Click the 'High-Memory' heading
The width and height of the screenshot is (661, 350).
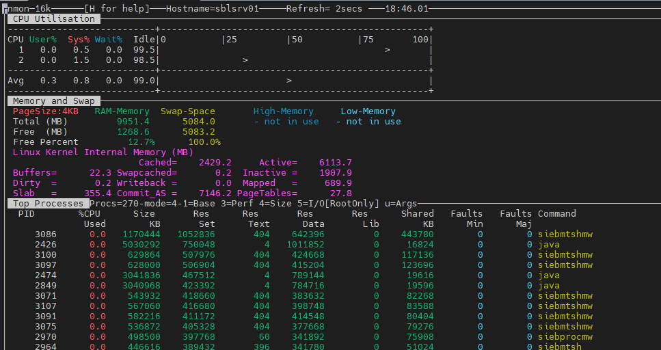[x=283, y=111]
